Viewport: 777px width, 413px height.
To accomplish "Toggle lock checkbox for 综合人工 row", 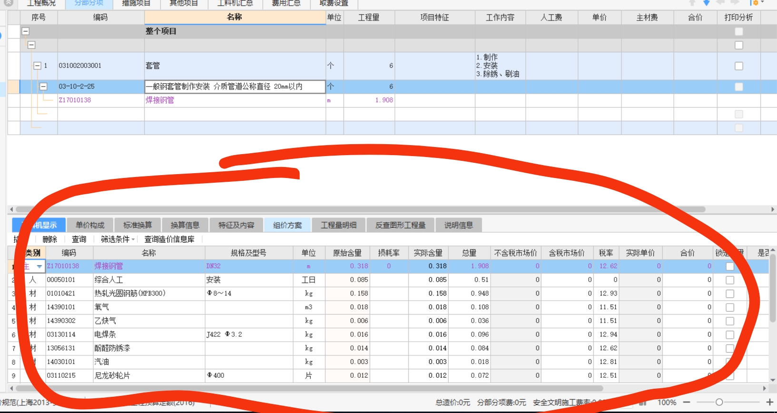I will pos(730,280).
